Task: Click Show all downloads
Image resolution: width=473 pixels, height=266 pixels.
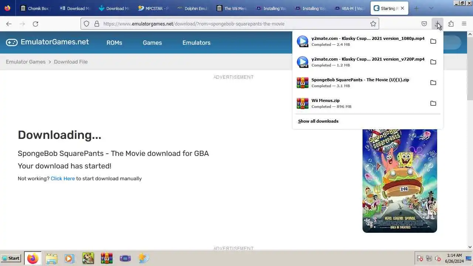Action: [318, 121]
